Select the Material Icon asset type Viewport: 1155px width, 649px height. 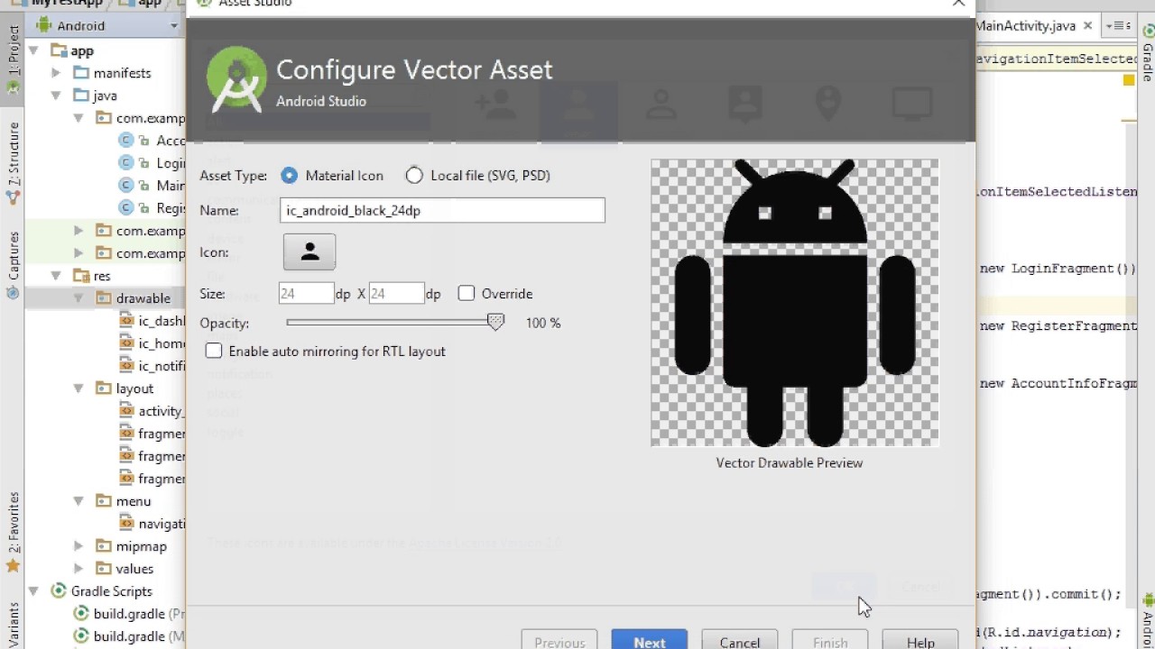[x=289, y=175]
